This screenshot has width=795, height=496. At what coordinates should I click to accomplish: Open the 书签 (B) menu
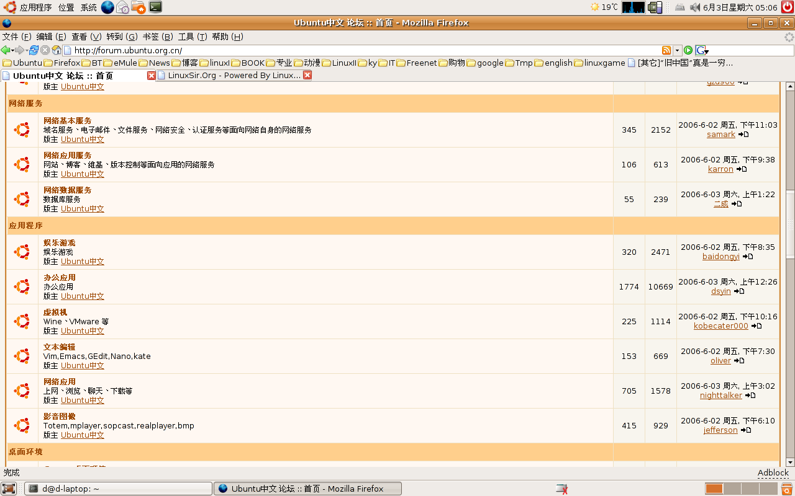point(158,37)
